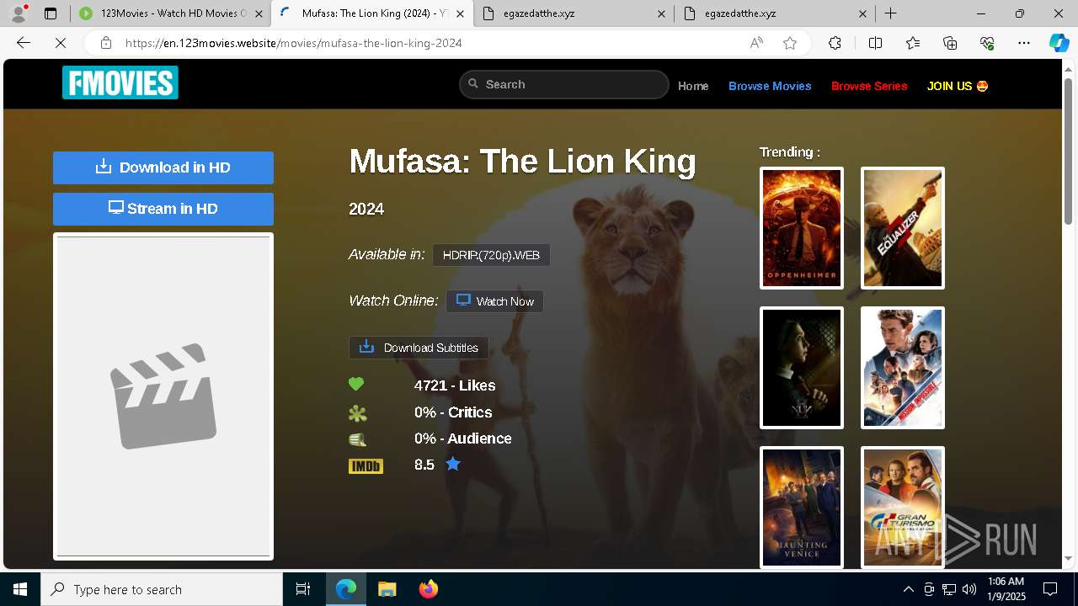Close the 123Movies tab

259,13
